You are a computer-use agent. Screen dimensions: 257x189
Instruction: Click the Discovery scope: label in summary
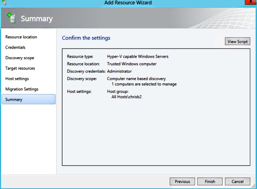tap(82, 79)
